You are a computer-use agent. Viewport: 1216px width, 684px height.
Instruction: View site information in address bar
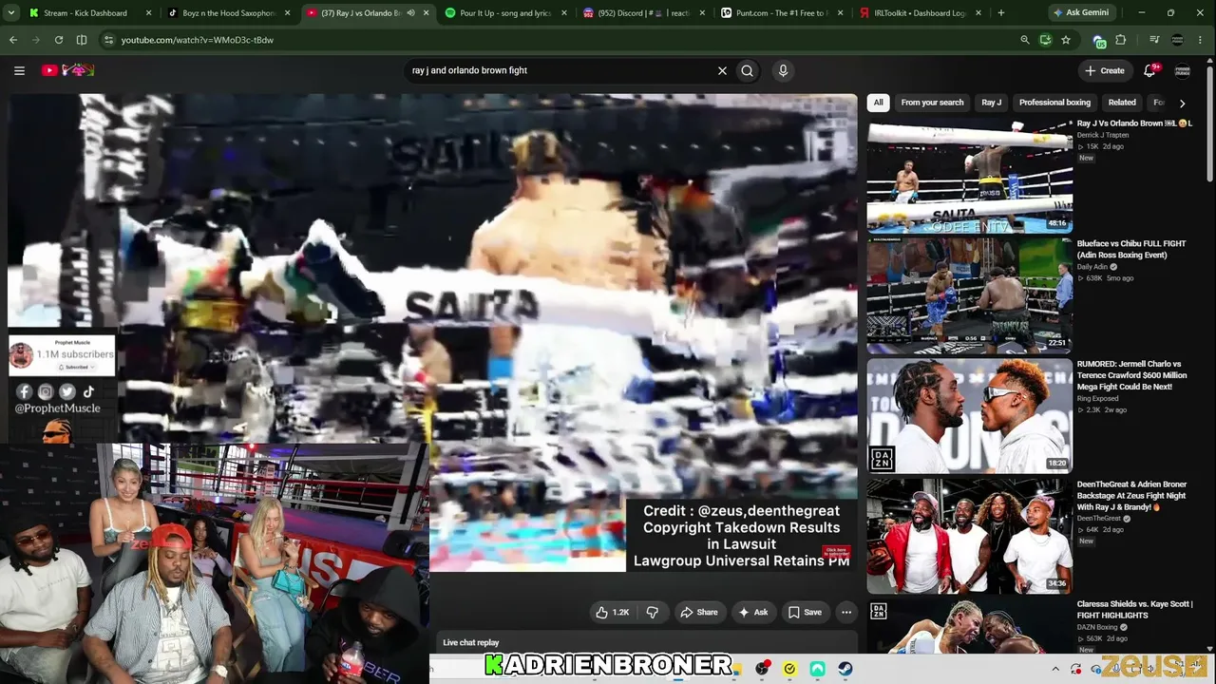tap(108, 40)
